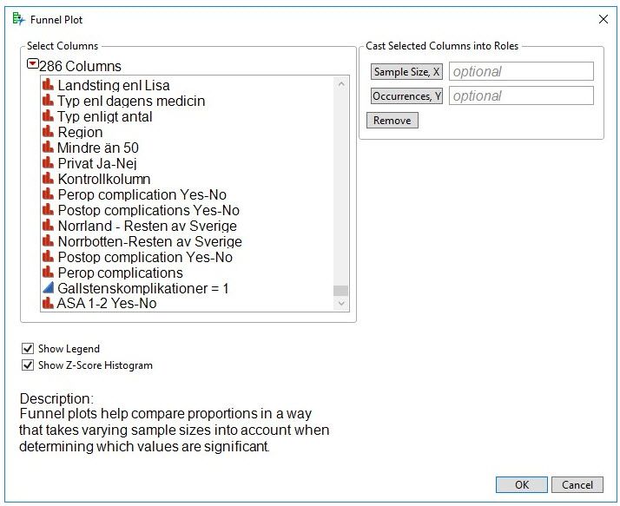Click the blue continuous icon beside Gallstenskomplikationer = 1
620x506 pixels.
coord(49,288)
